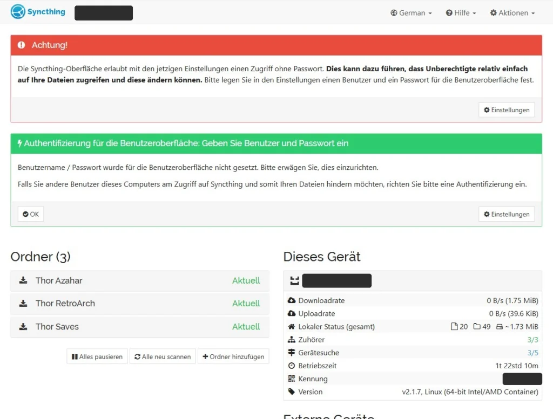Click the question mark icon beside Hilfe
Image resolution: width=553 pixels, height=419 pixels.
[x=449, y=13]
